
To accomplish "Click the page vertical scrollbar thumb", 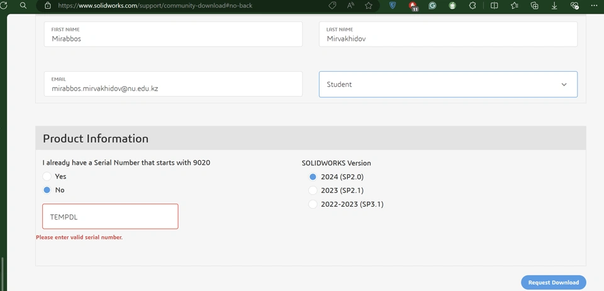I will [2, 273].
